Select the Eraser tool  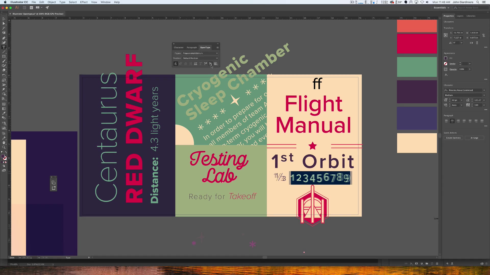click(4, 70)
